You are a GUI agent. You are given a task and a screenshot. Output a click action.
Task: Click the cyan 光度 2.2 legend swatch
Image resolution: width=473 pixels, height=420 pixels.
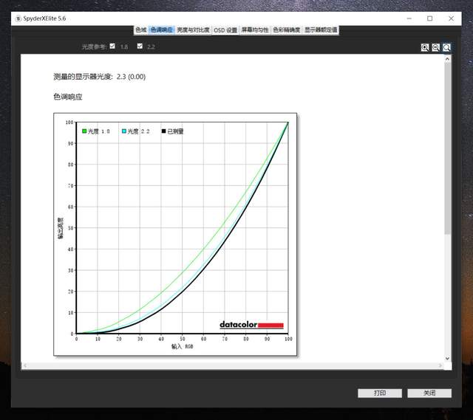click(x=124, y=131)
